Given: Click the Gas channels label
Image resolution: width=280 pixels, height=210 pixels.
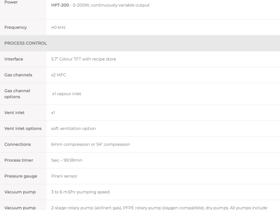Looking at the screenshot, I should [x=18, y=75].
